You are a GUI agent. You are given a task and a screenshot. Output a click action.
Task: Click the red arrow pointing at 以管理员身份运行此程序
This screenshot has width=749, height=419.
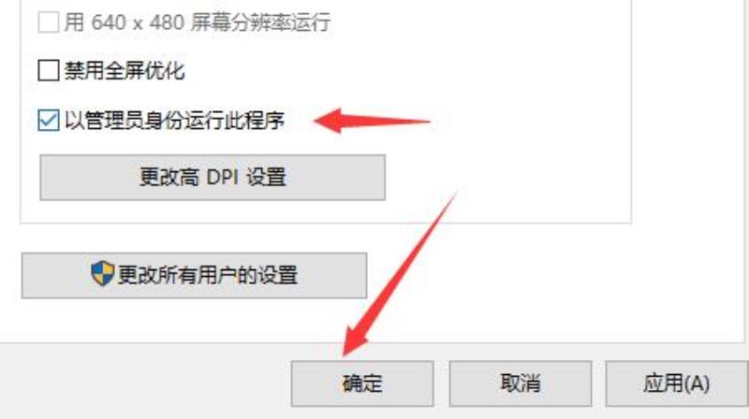(x=373, y=121)
